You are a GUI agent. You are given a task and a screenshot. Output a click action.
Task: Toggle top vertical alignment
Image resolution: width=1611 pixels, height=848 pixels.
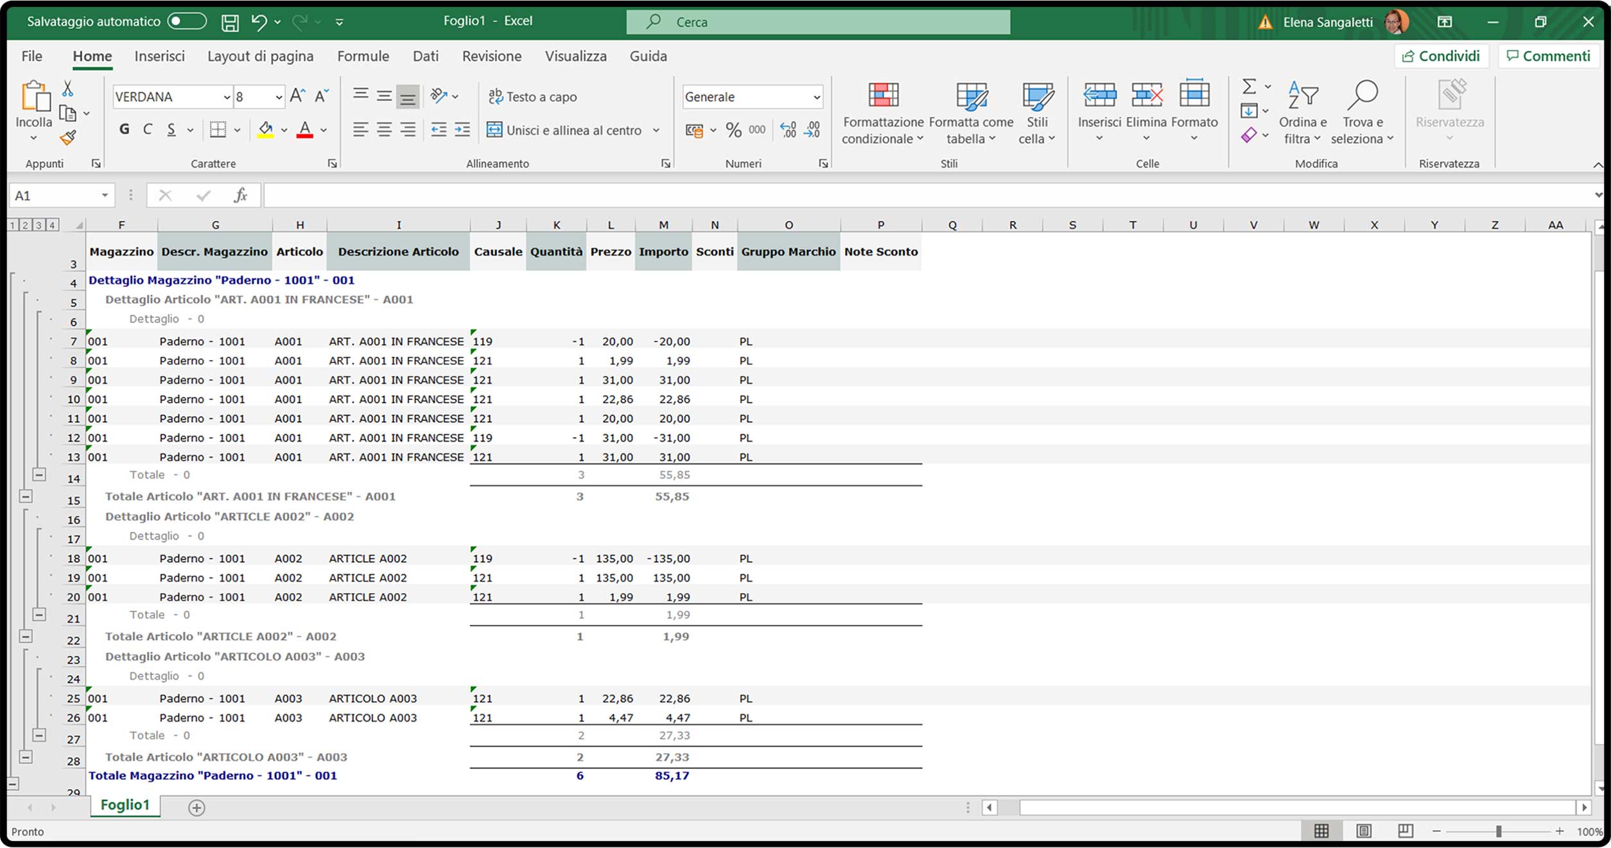(360, 95)
